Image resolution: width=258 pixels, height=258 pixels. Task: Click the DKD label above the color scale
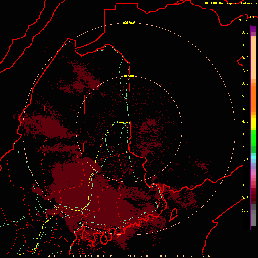[x=252, y=17]
